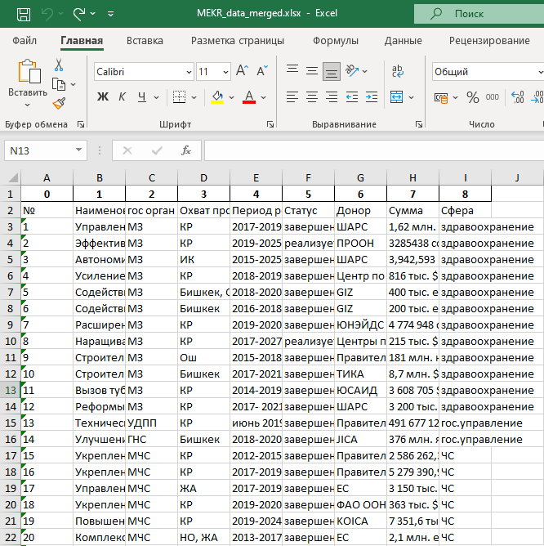Screen dimensions: 544x546
Task: Switch to Разметка страницы tab
Action: click(238, 41)
